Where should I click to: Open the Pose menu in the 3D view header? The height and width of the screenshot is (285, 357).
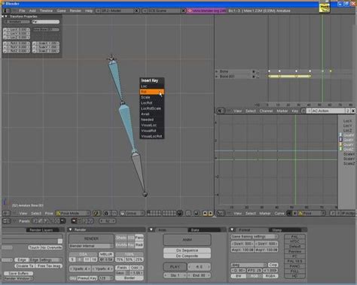click(49, 214)
